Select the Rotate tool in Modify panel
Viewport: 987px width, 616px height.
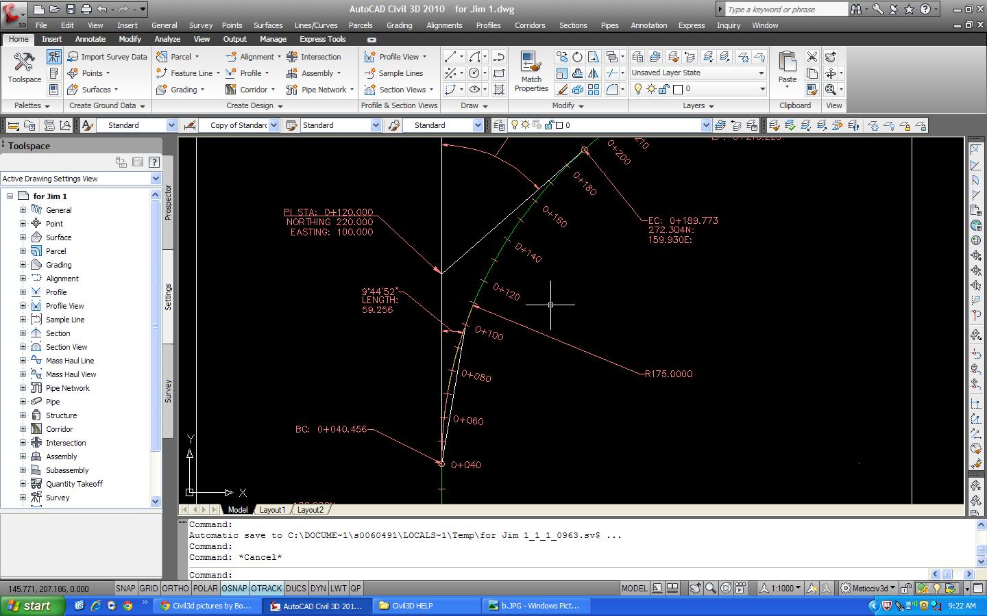577,57
